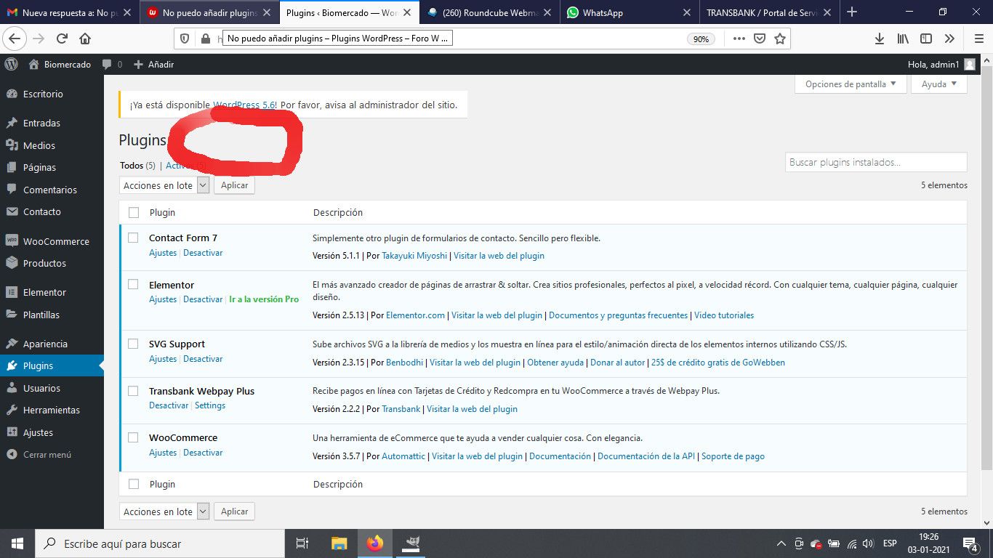This screenshot has width=993, height=558.
Task: Click Documentación de la API link
Action: [x=646, y=456]
